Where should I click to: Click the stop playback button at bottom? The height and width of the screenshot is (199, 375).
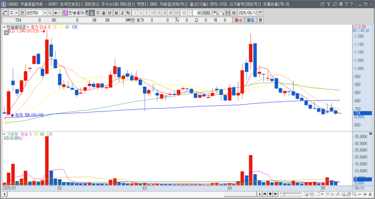click(x=270, y=194)
